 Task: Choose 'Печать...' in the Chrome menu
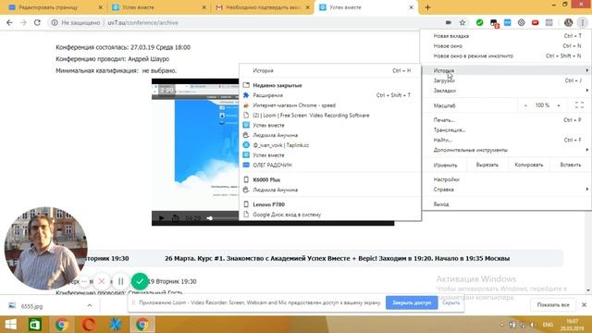[x=506, y=120]
